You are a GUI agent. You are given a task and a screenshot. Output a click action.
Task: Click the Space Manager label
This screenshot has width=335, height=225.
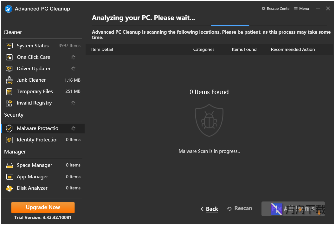point(35,165)
